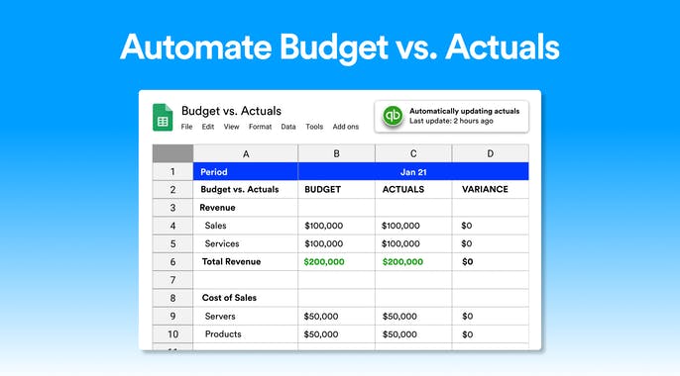The image size is (680, 376).
Task: Open the File menu
Action: pos(187,127)
